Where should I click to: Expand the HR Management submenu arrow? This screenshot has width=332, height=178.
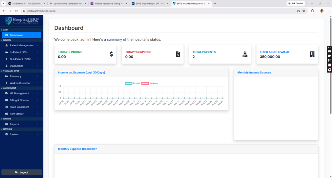click(38, 93)
